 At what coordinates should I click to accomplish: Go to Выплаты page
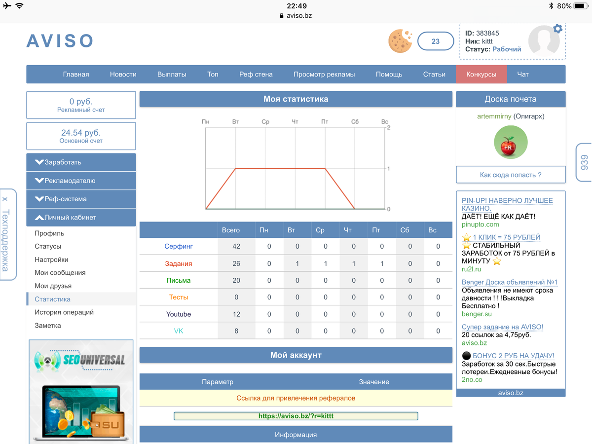[x=172, y=74]
